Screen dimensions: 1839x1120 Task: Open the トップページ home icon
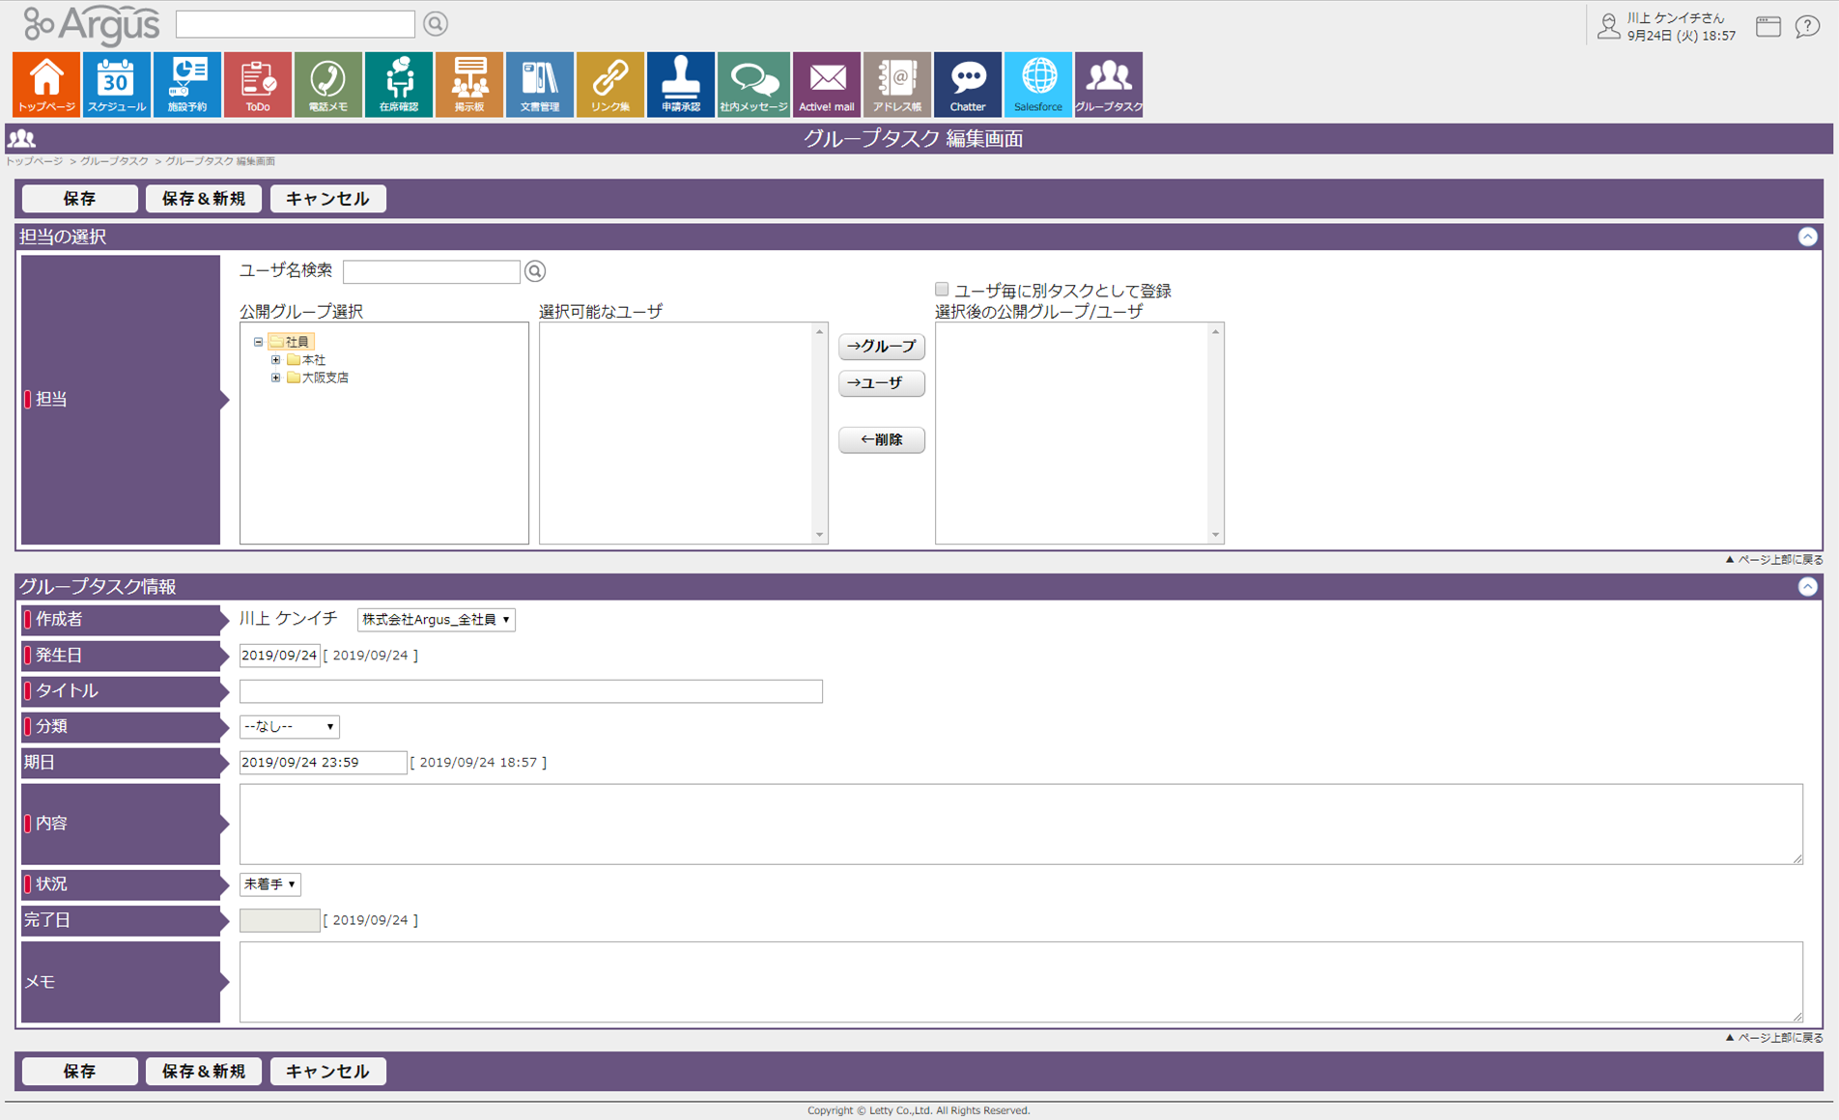point(46,85)
